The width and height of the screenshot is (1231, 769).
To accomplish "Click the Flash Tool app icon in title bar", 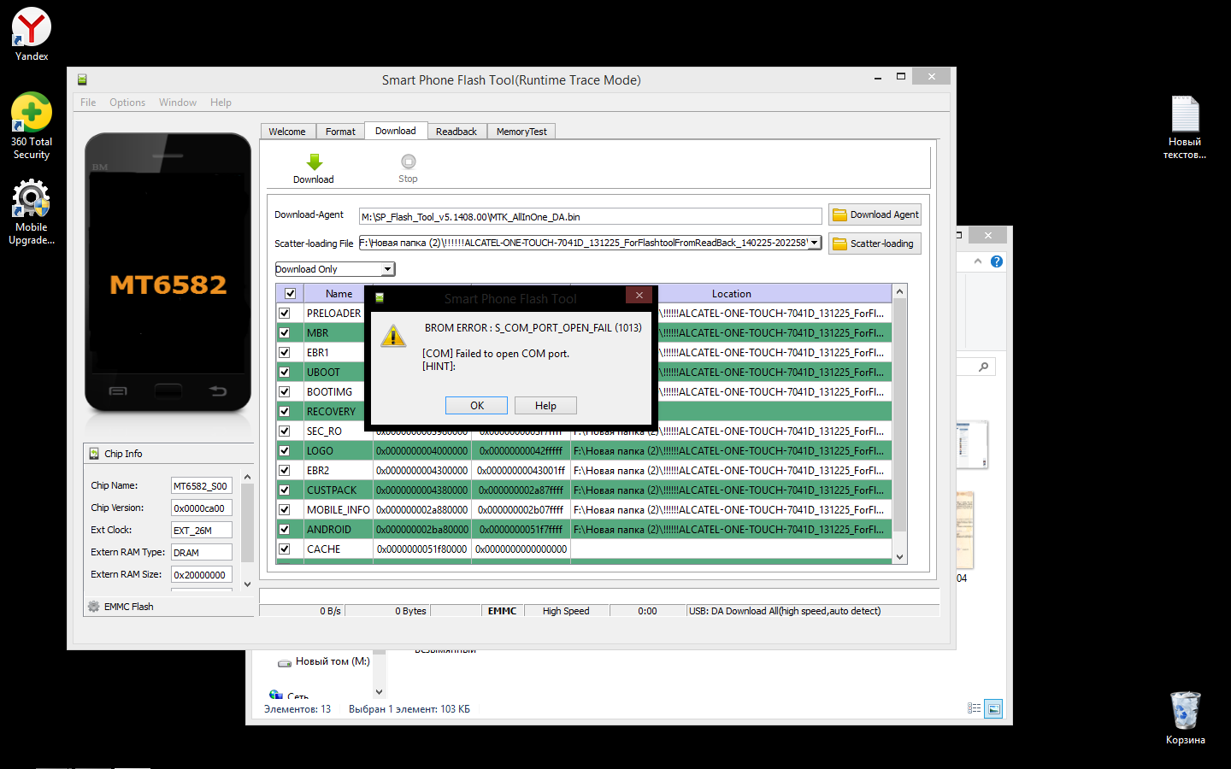I will coord(82,79).
